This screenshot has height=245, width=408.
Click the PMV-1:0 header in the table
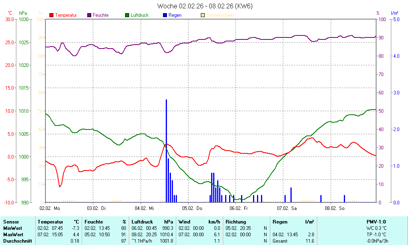[x=376, y=222]
